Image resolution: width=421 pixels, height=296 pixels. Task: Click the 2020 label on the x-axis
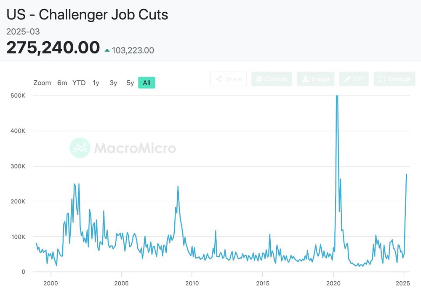click(333, 283)
